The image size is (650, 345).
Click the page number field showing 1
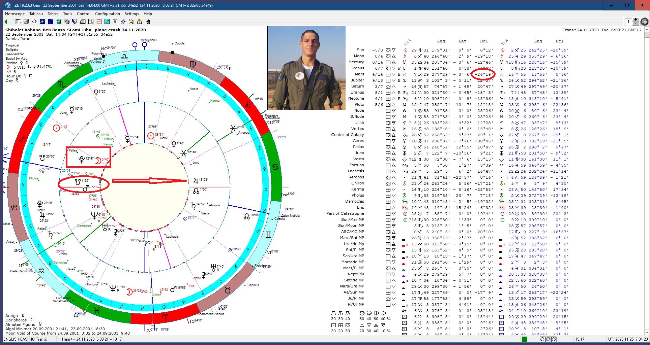click(628, 22)
